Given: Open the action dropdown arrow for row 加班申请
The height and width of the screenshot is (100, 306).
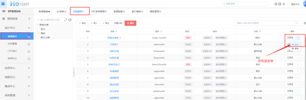Looking at the screenshot, I should pyautogui.click(x=298, y=58).
